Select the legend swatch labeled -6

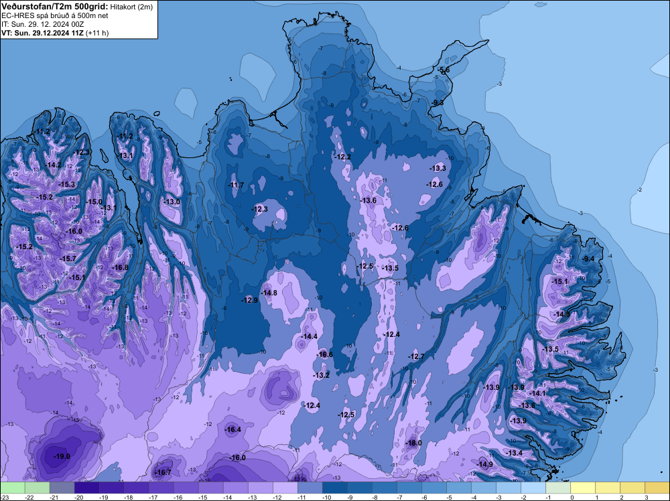point(433,488)
